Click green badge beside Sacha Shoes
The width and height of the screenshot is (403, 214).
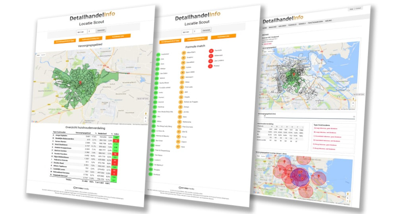156,83
